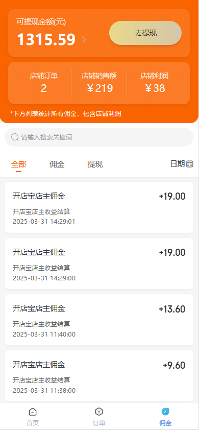
Task: Open the 日期 date filter
Action: point(182,164)
